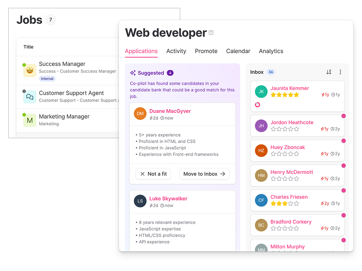
Task: Set Charles Friesen's rating to five stars
Action: click(297, 204)
